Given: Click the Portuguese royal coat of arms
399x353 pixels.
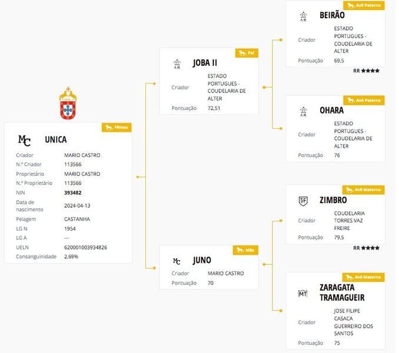Looking at the screenshot, I should 68,104.
